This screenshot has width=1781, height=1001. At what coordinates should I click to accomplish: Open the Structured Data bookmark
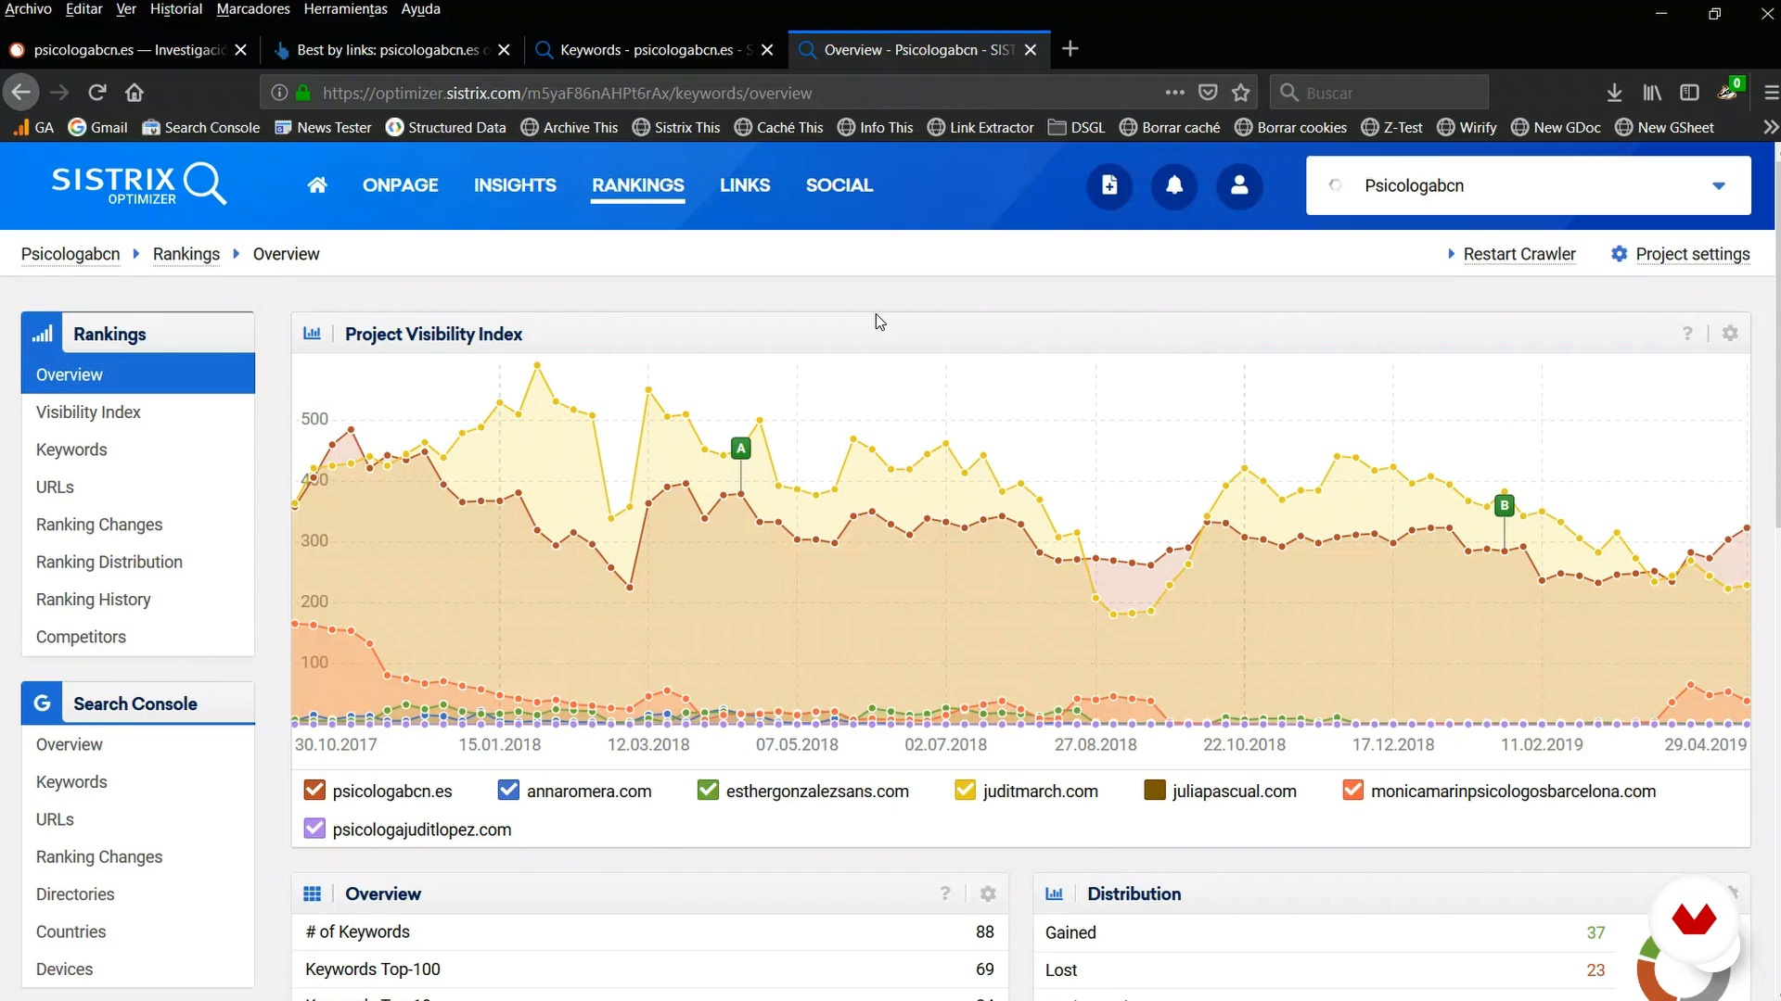pos(446,127)
